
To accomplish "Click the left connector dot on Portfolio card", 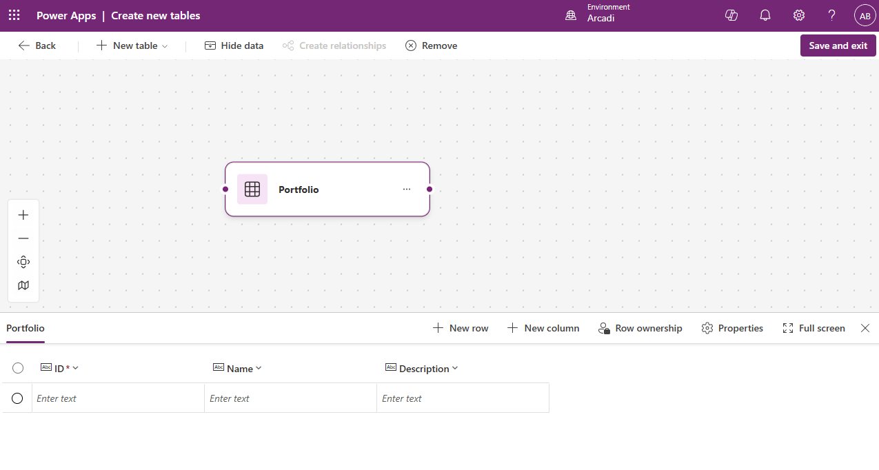I will (225, 189).
